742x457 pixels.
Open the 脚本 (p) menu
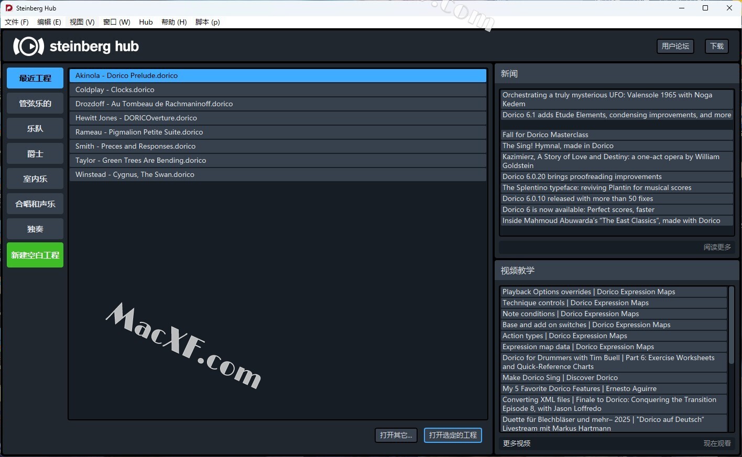coord(208,22)
